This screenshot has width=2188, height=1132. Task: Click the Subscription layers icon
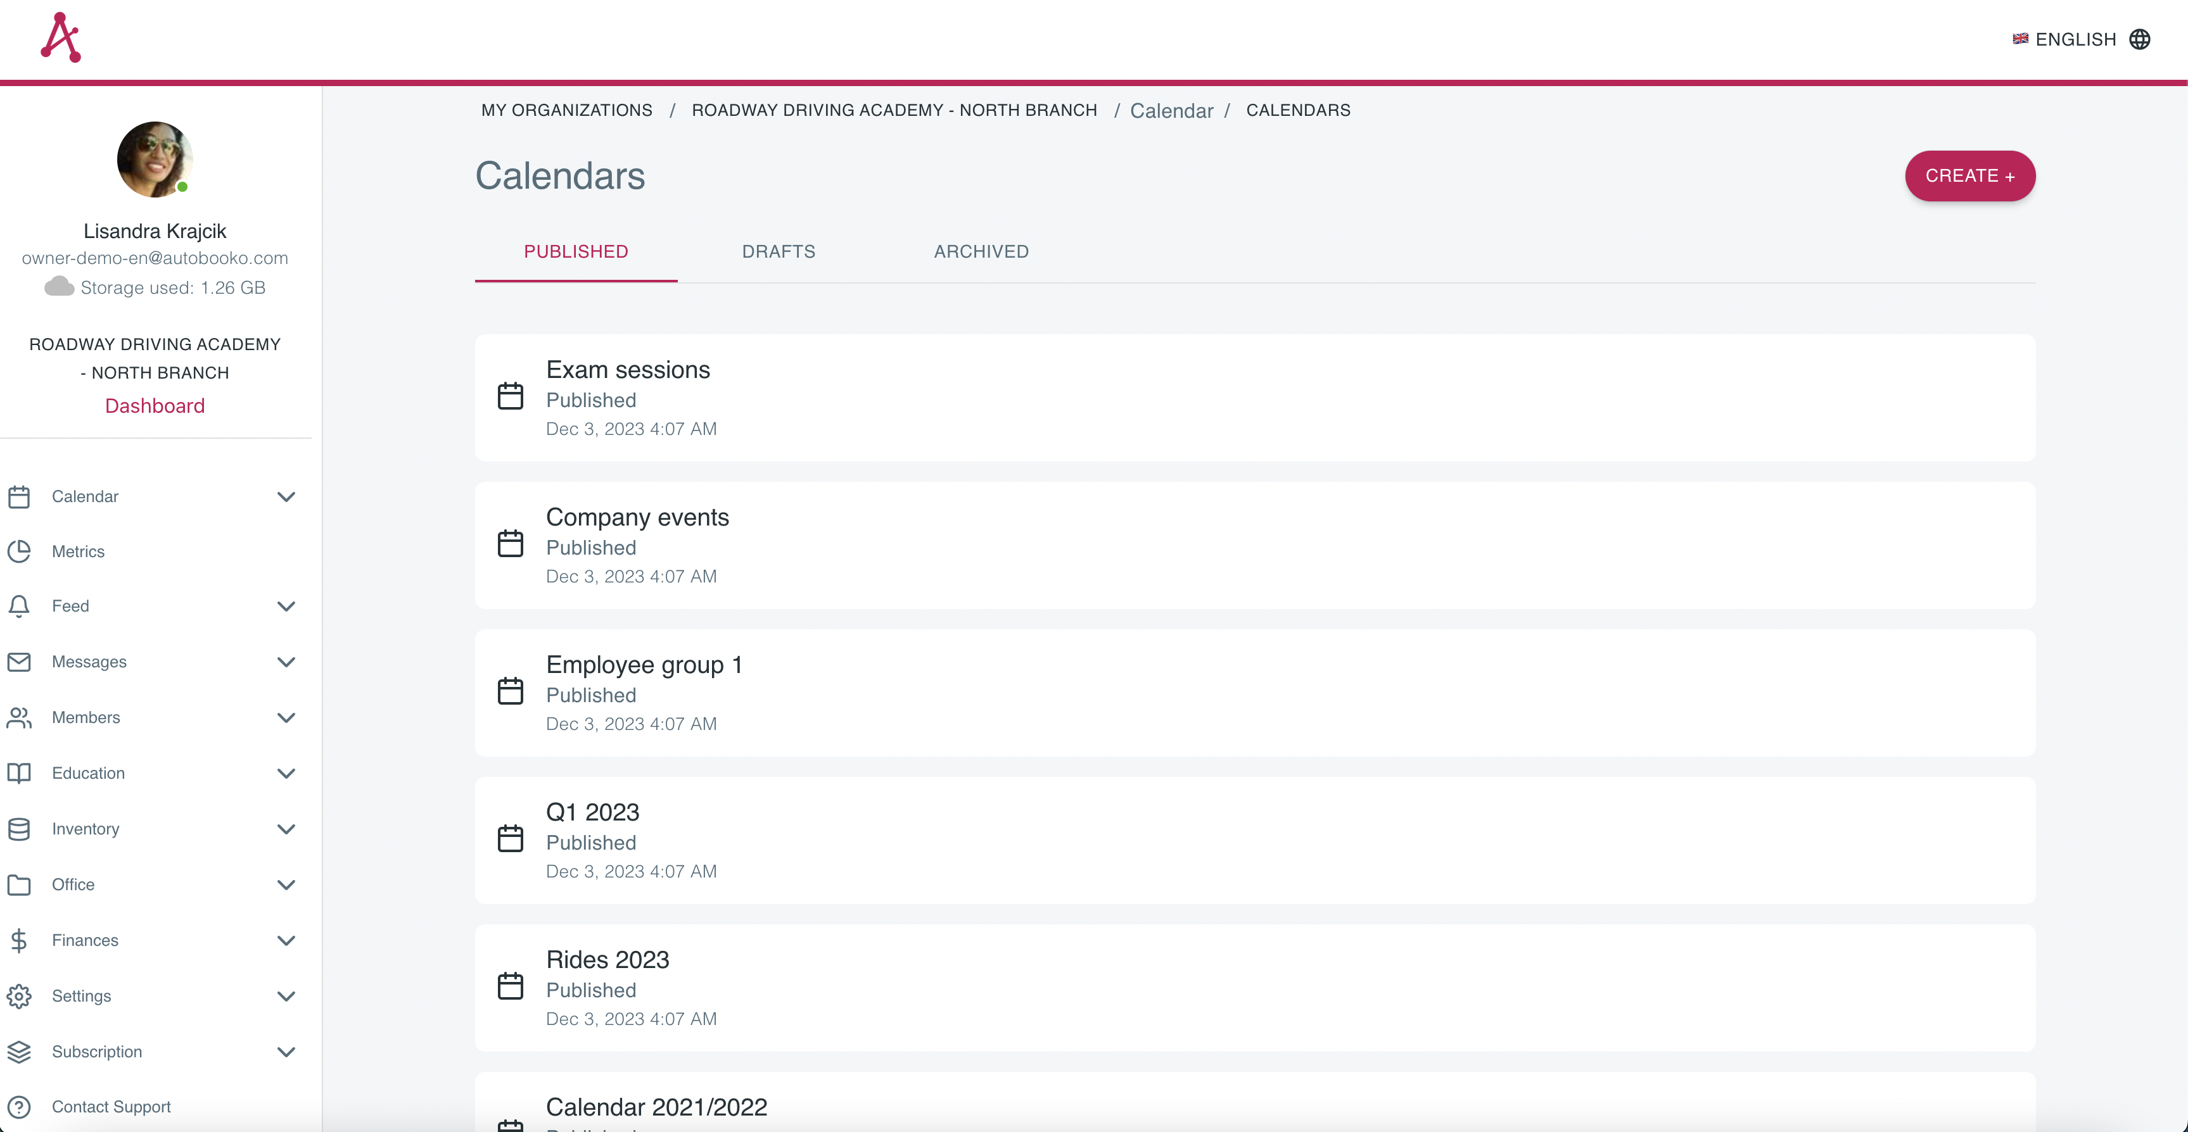point(18,1052)
